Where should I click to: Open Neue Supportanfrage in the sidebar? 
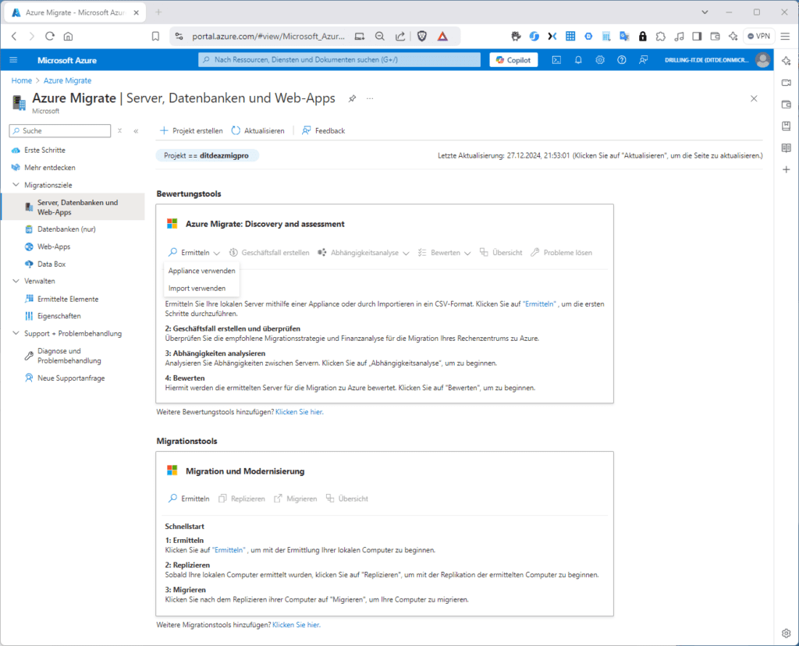(73, 378)
